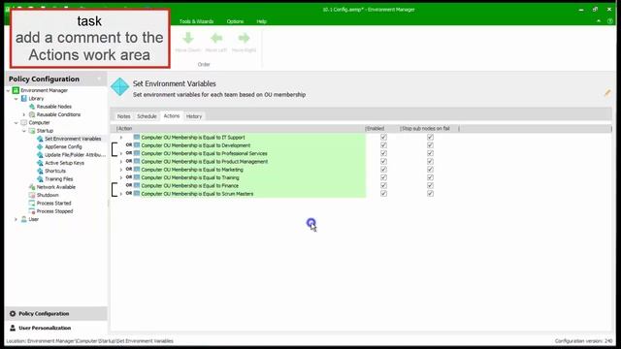Click the Network Available trigger icon
The width and height of the screenshot is (621, 349).
click(32, 187)
